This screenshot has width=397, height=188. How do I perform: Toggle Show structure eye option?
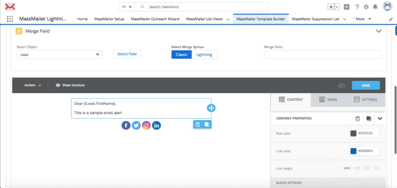pyautogui.click(x=70, y=85)
